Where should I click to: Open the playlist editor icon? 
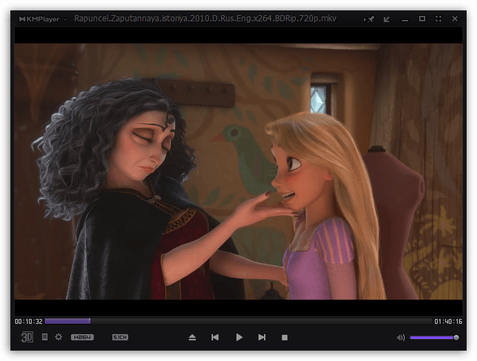coord(45,337)
